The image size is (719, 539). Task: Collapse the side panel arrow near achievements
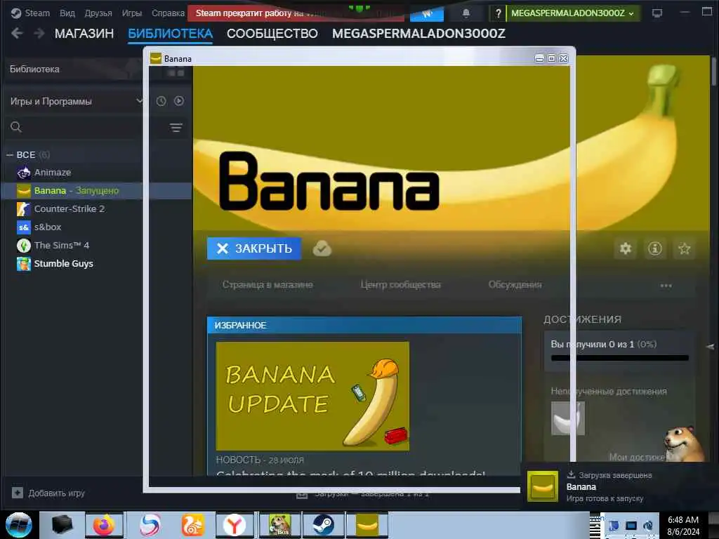711,347
